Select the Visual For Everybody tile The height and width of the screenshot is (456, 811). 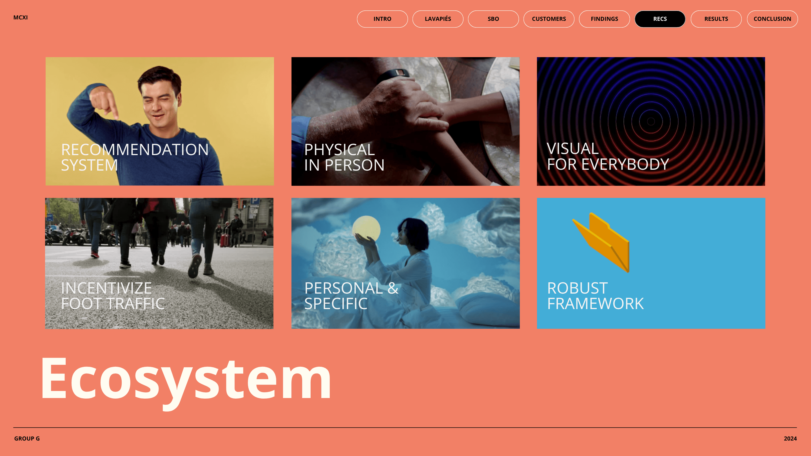(651, 121)
